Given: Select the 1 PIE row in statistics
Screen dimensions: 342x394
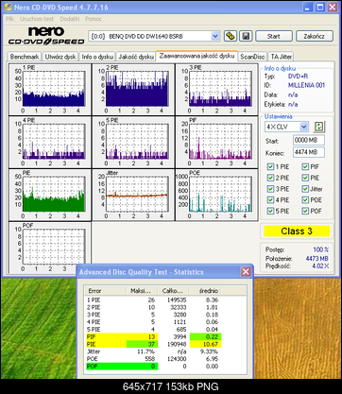Looking at the screenshot, I should click(154, 300).
